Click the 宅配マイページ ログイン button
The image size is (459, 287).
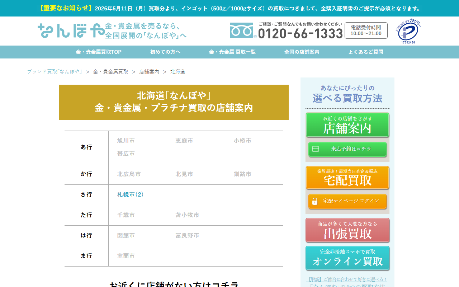[347, 201]
